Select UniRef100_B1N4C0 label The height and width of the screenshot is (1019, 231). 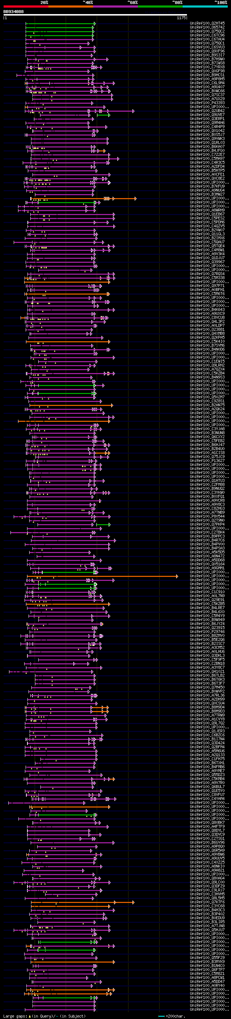(207, 966)
